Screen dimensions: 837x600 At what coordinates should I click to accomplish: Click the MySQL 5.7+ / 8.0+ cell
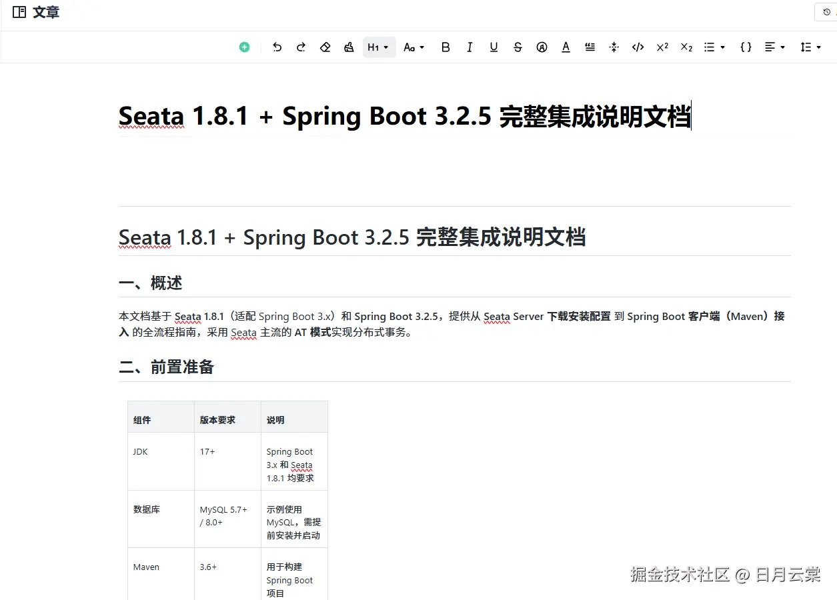point(227,519)
